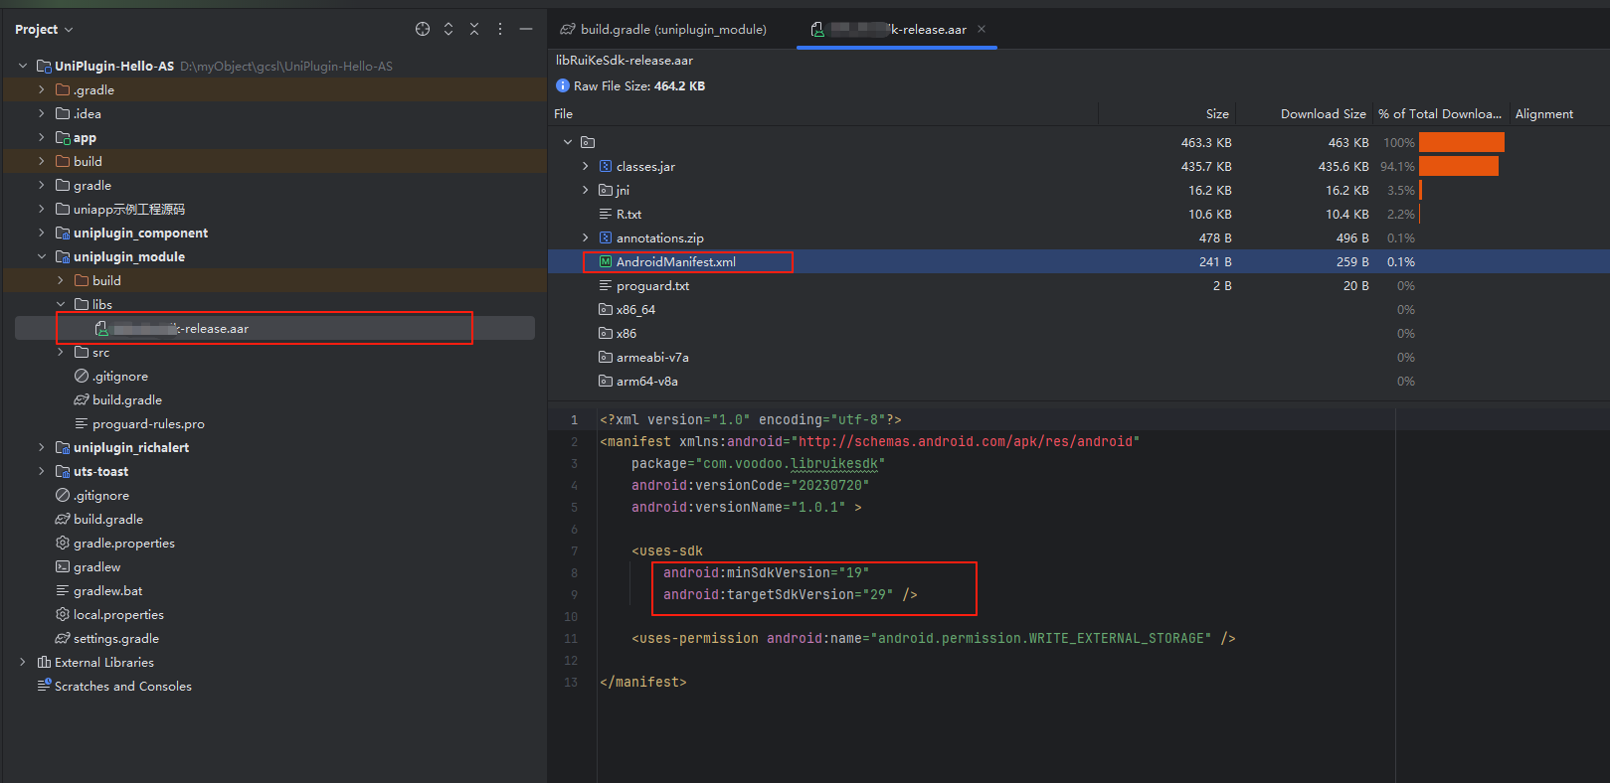Select AndroidManifest.xml in the archive list

[1079, 261]
